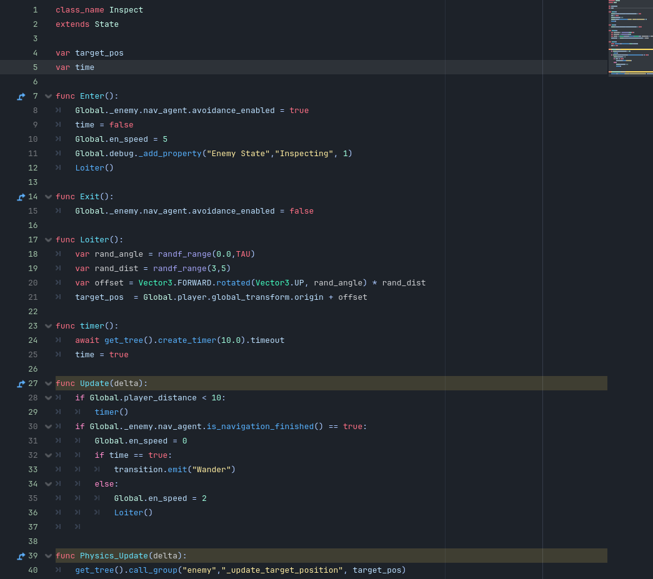This screenshot has height=579, width=653.
Task: Click the minimap preview of the code
Action: pyautogui.click(x=630, y=37)
